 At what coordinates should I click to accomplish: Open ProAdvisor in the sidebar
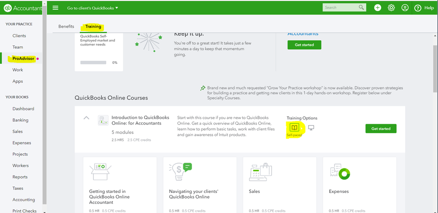click(23, 58)
